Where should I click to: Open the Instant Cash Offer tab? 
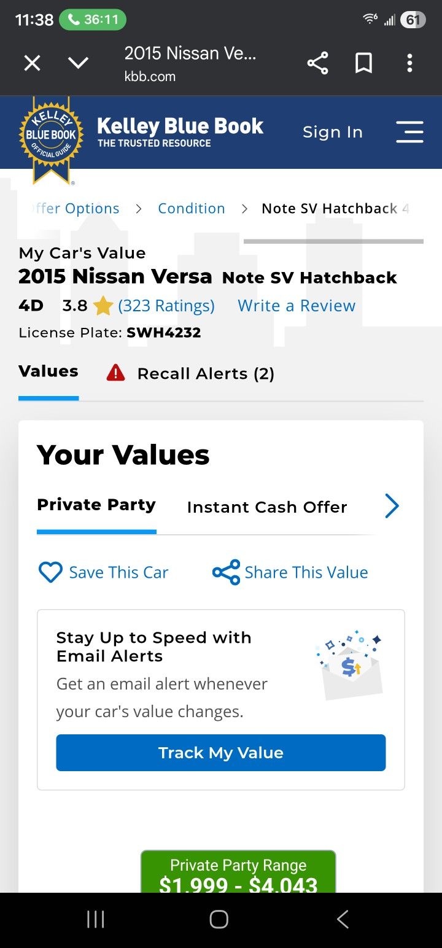coord(267,507)
